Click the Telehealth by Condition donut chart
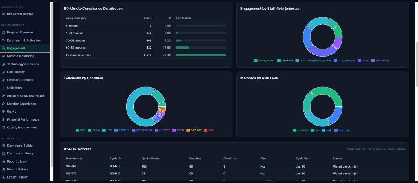Screen dimensions: 418x183 pos(146,107)
